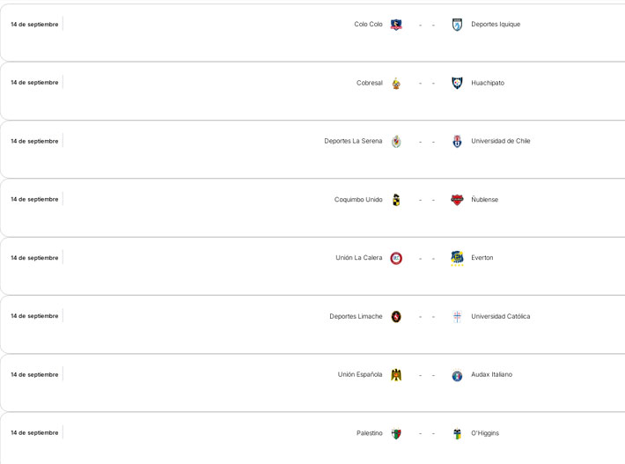Screen dimensions: 625x464
Task: Click the Cobresal team crest
Action: point(396,83)
